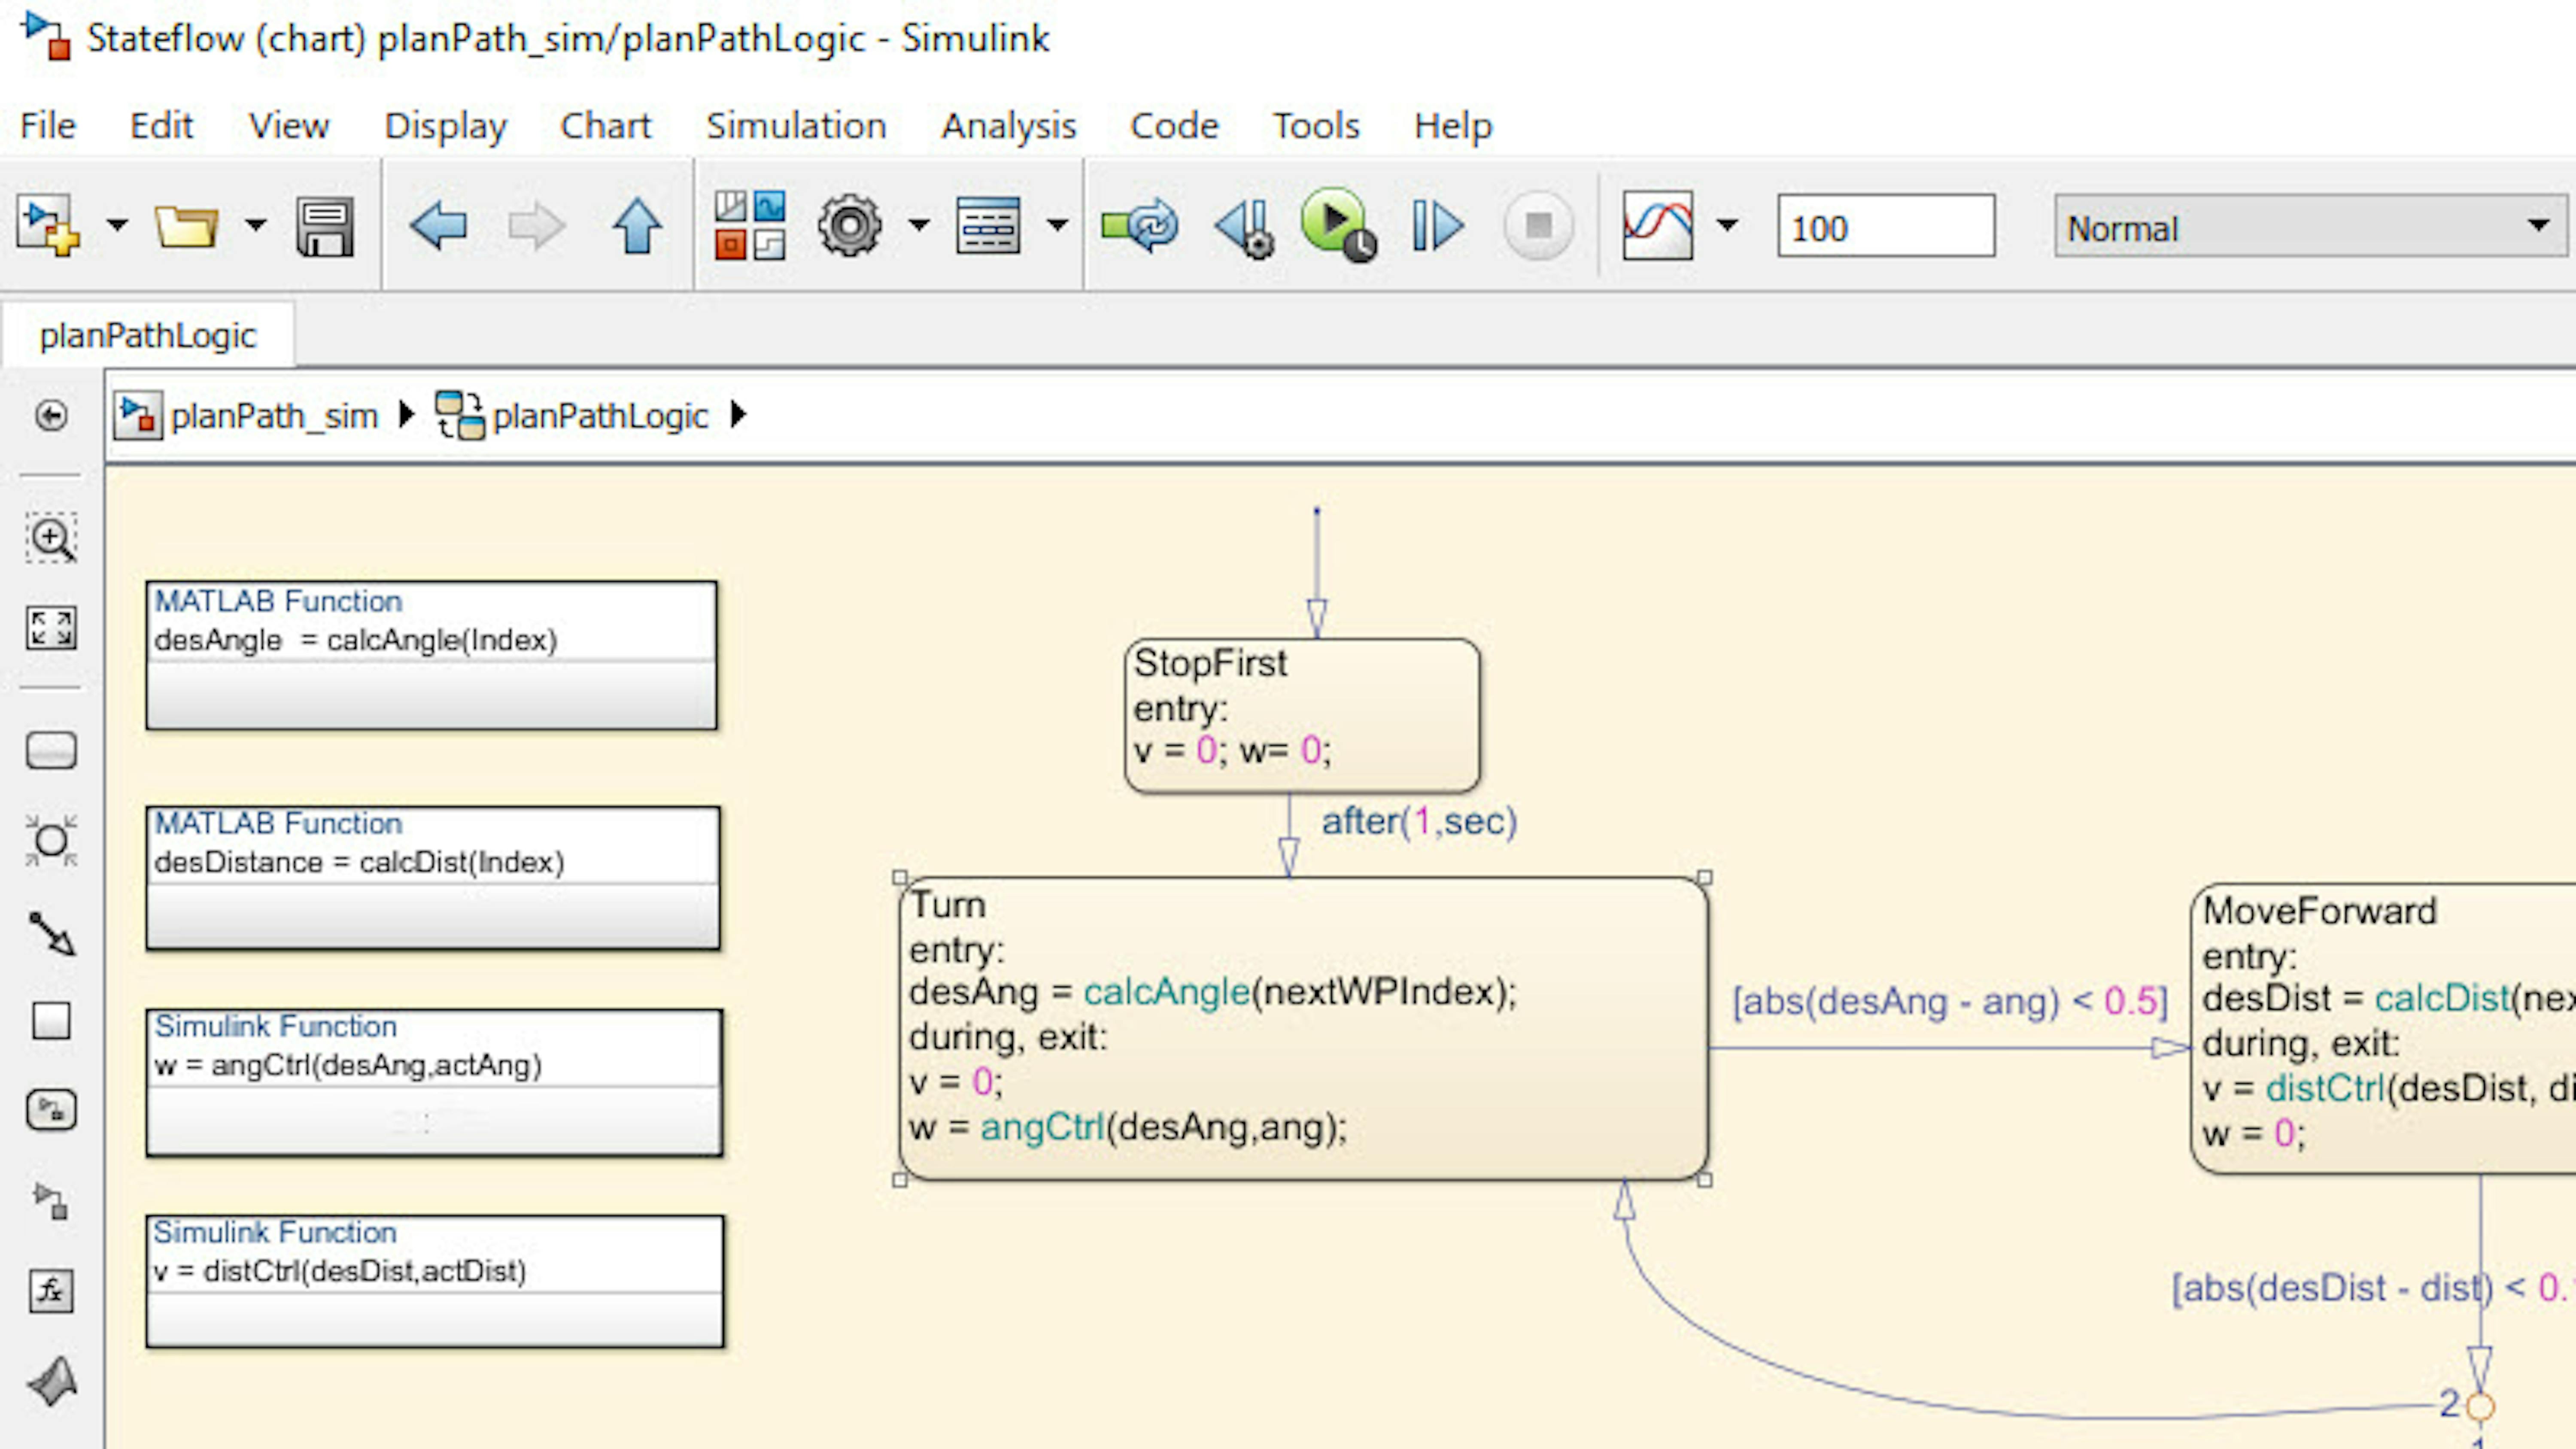
Task: Select the Zoom In palette tool
Action: click(51, 539)
